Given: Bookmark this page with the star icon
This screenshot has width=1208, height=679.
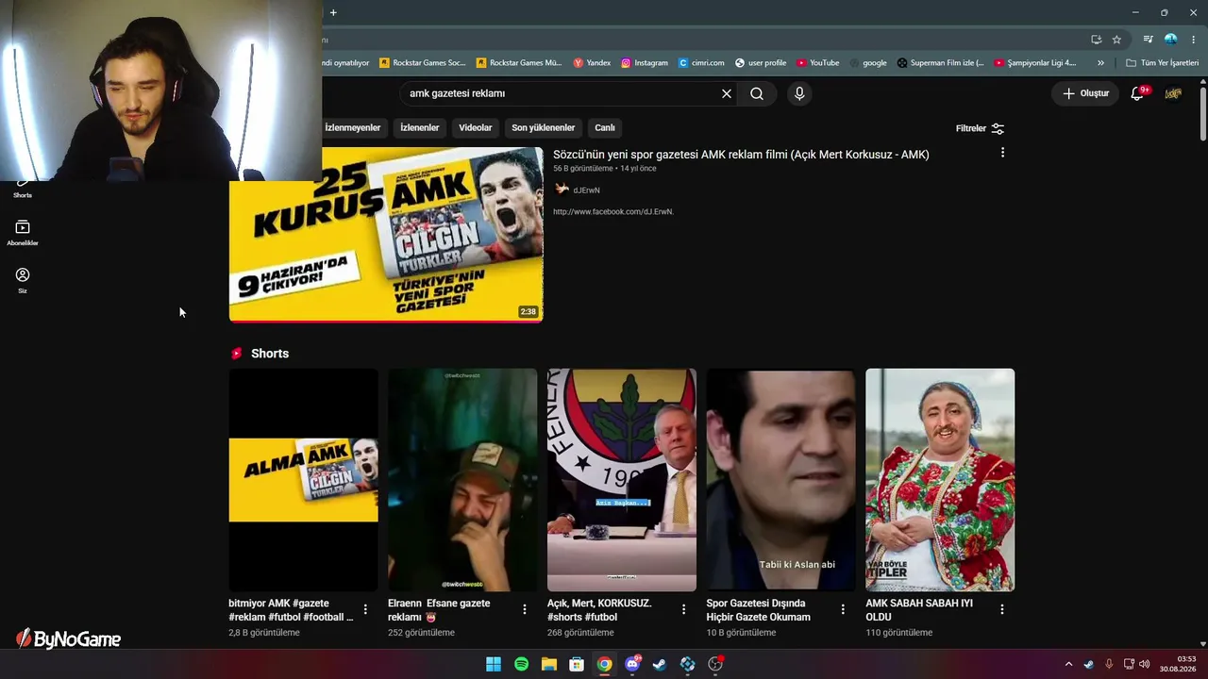Looking at the screenshot, I should [1116, 40].
